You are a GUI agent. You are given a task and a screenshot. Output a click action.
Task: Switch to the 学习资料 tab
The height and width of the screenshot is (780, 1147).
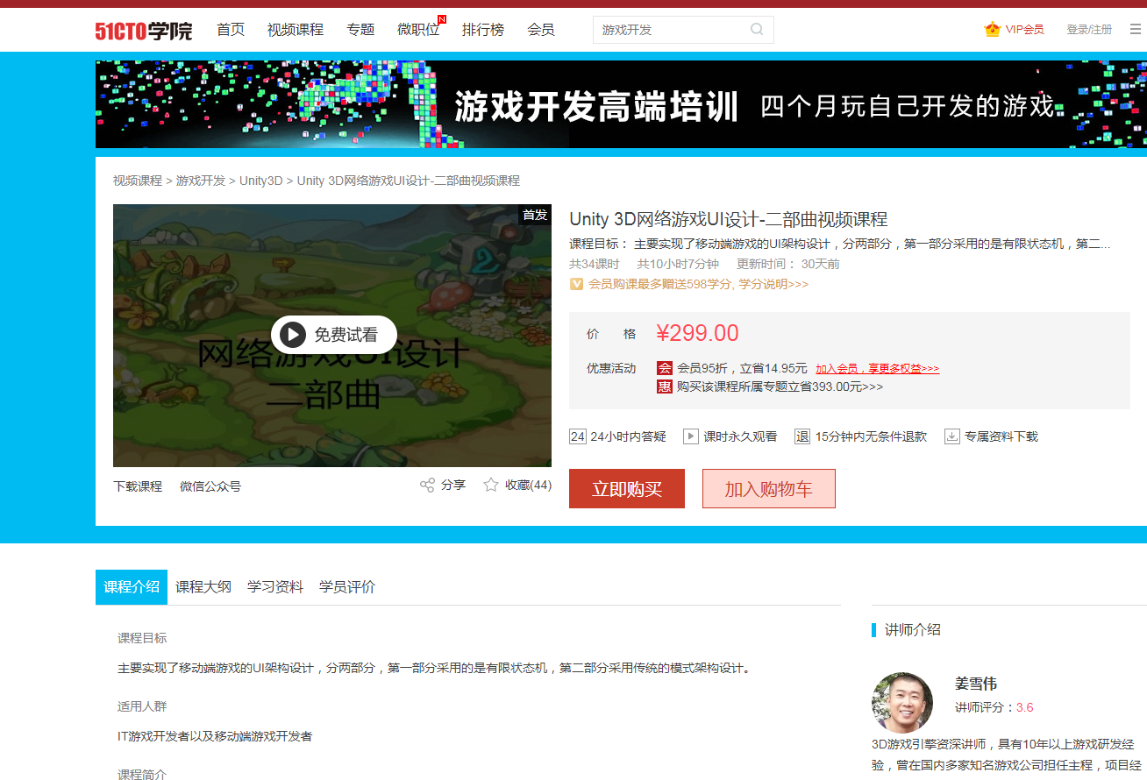(x=275, y=587)
